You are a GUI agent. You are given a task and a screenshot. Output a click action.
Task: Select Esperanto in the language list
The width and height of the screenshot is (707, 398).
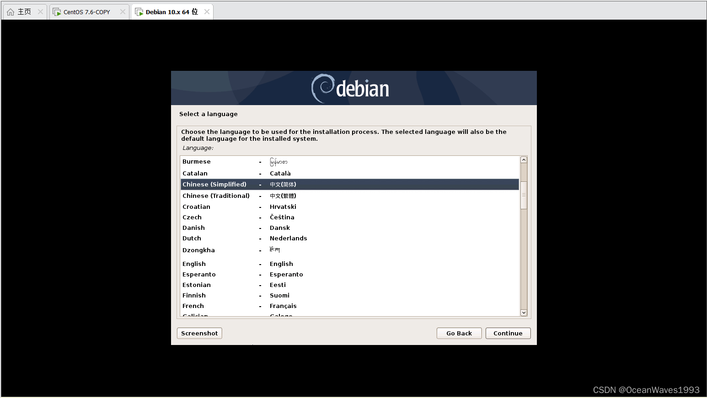click(350, 274)
